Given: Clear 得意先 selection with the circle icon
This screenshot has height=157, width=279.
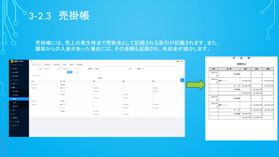Looking at the screenshot, I should (x=130, y=69).
